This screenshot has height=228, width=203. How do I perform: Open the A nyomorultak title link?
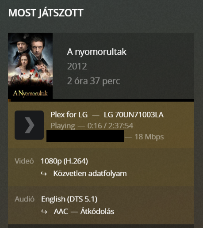[97, 52]
